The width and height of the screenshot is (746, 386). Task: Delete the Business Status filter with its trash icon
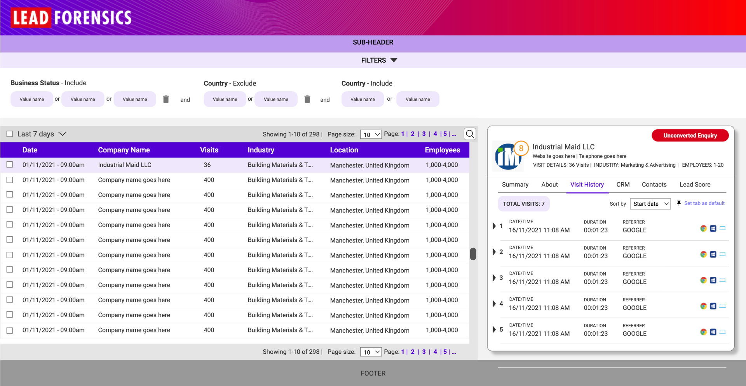pos(166,99)
